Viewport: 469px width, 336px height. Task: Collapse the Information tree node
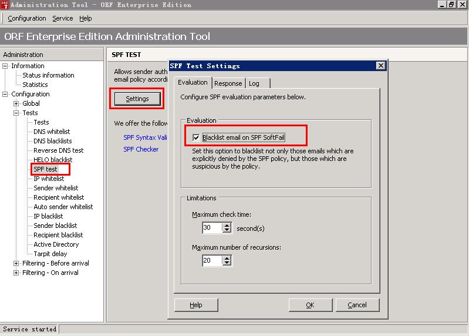pos(5,66)
